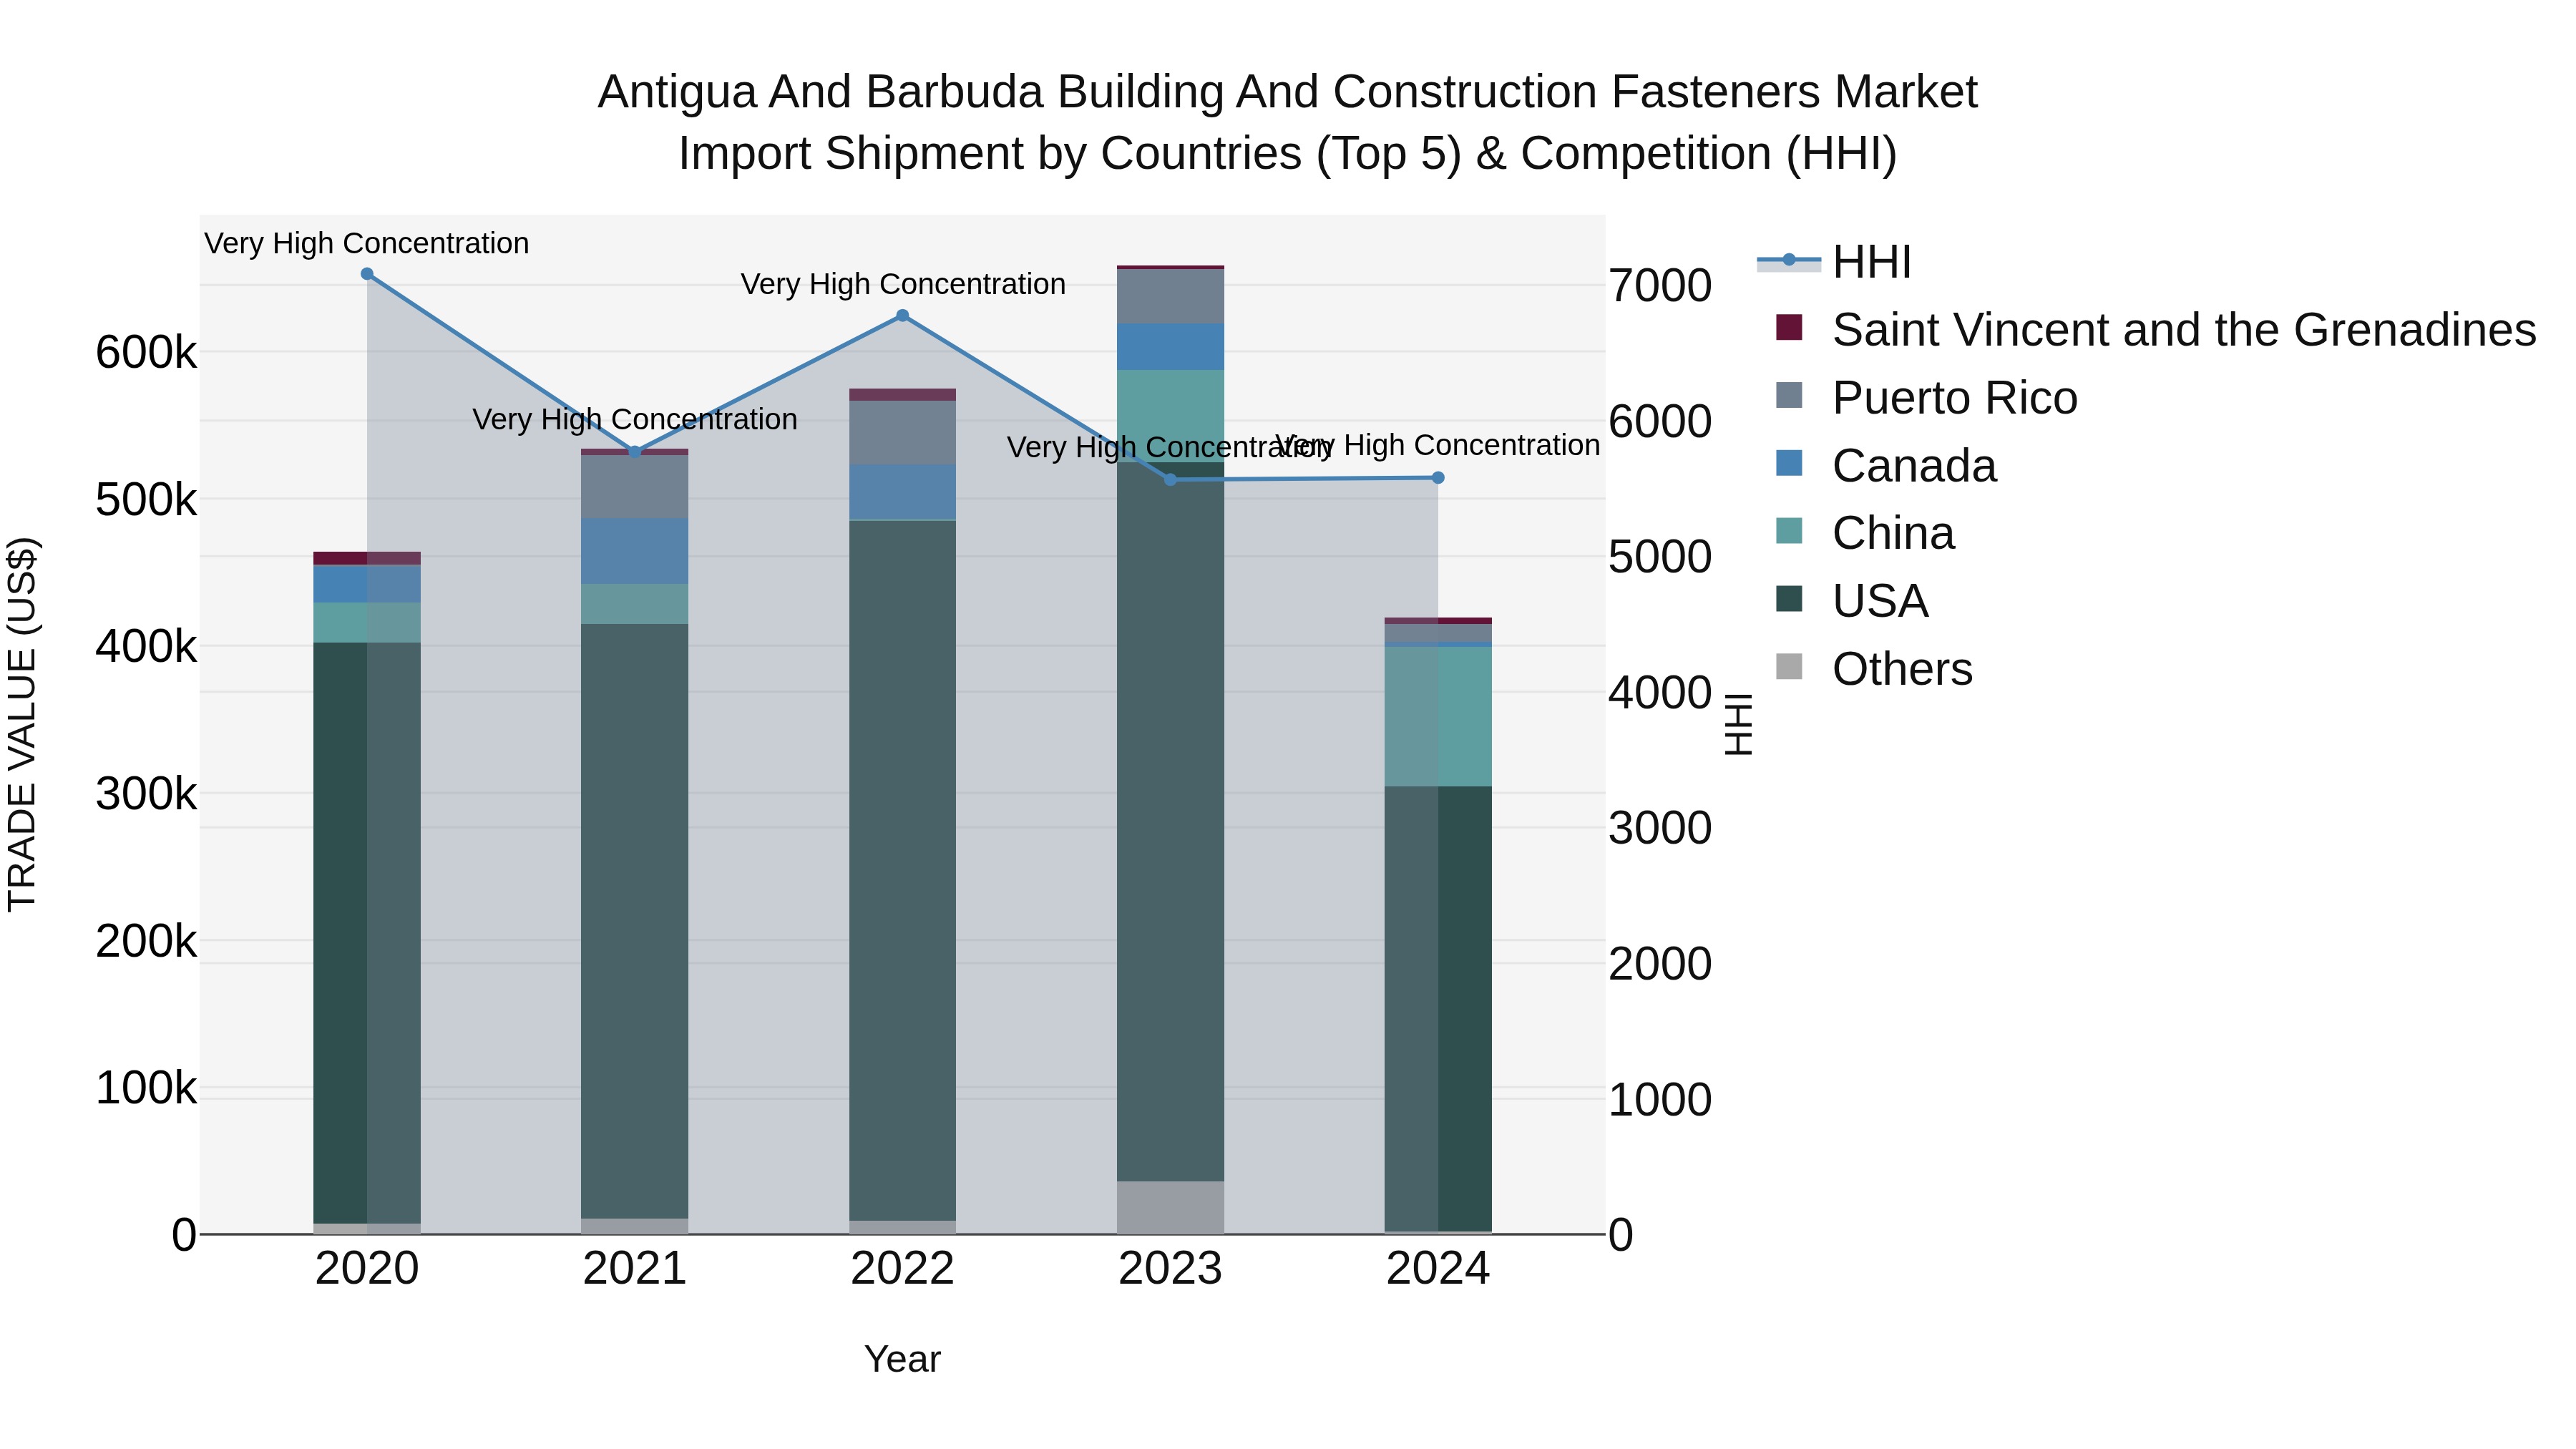This screenshot has height=1449, width=2576.
Task: Toggle Saint Vincent and the Grenadines legend entry
Action: coord(2155,330)
